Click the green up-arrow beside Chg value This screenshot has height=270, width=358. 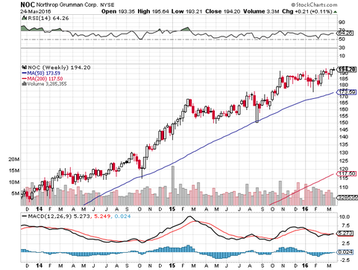point(336,12)
